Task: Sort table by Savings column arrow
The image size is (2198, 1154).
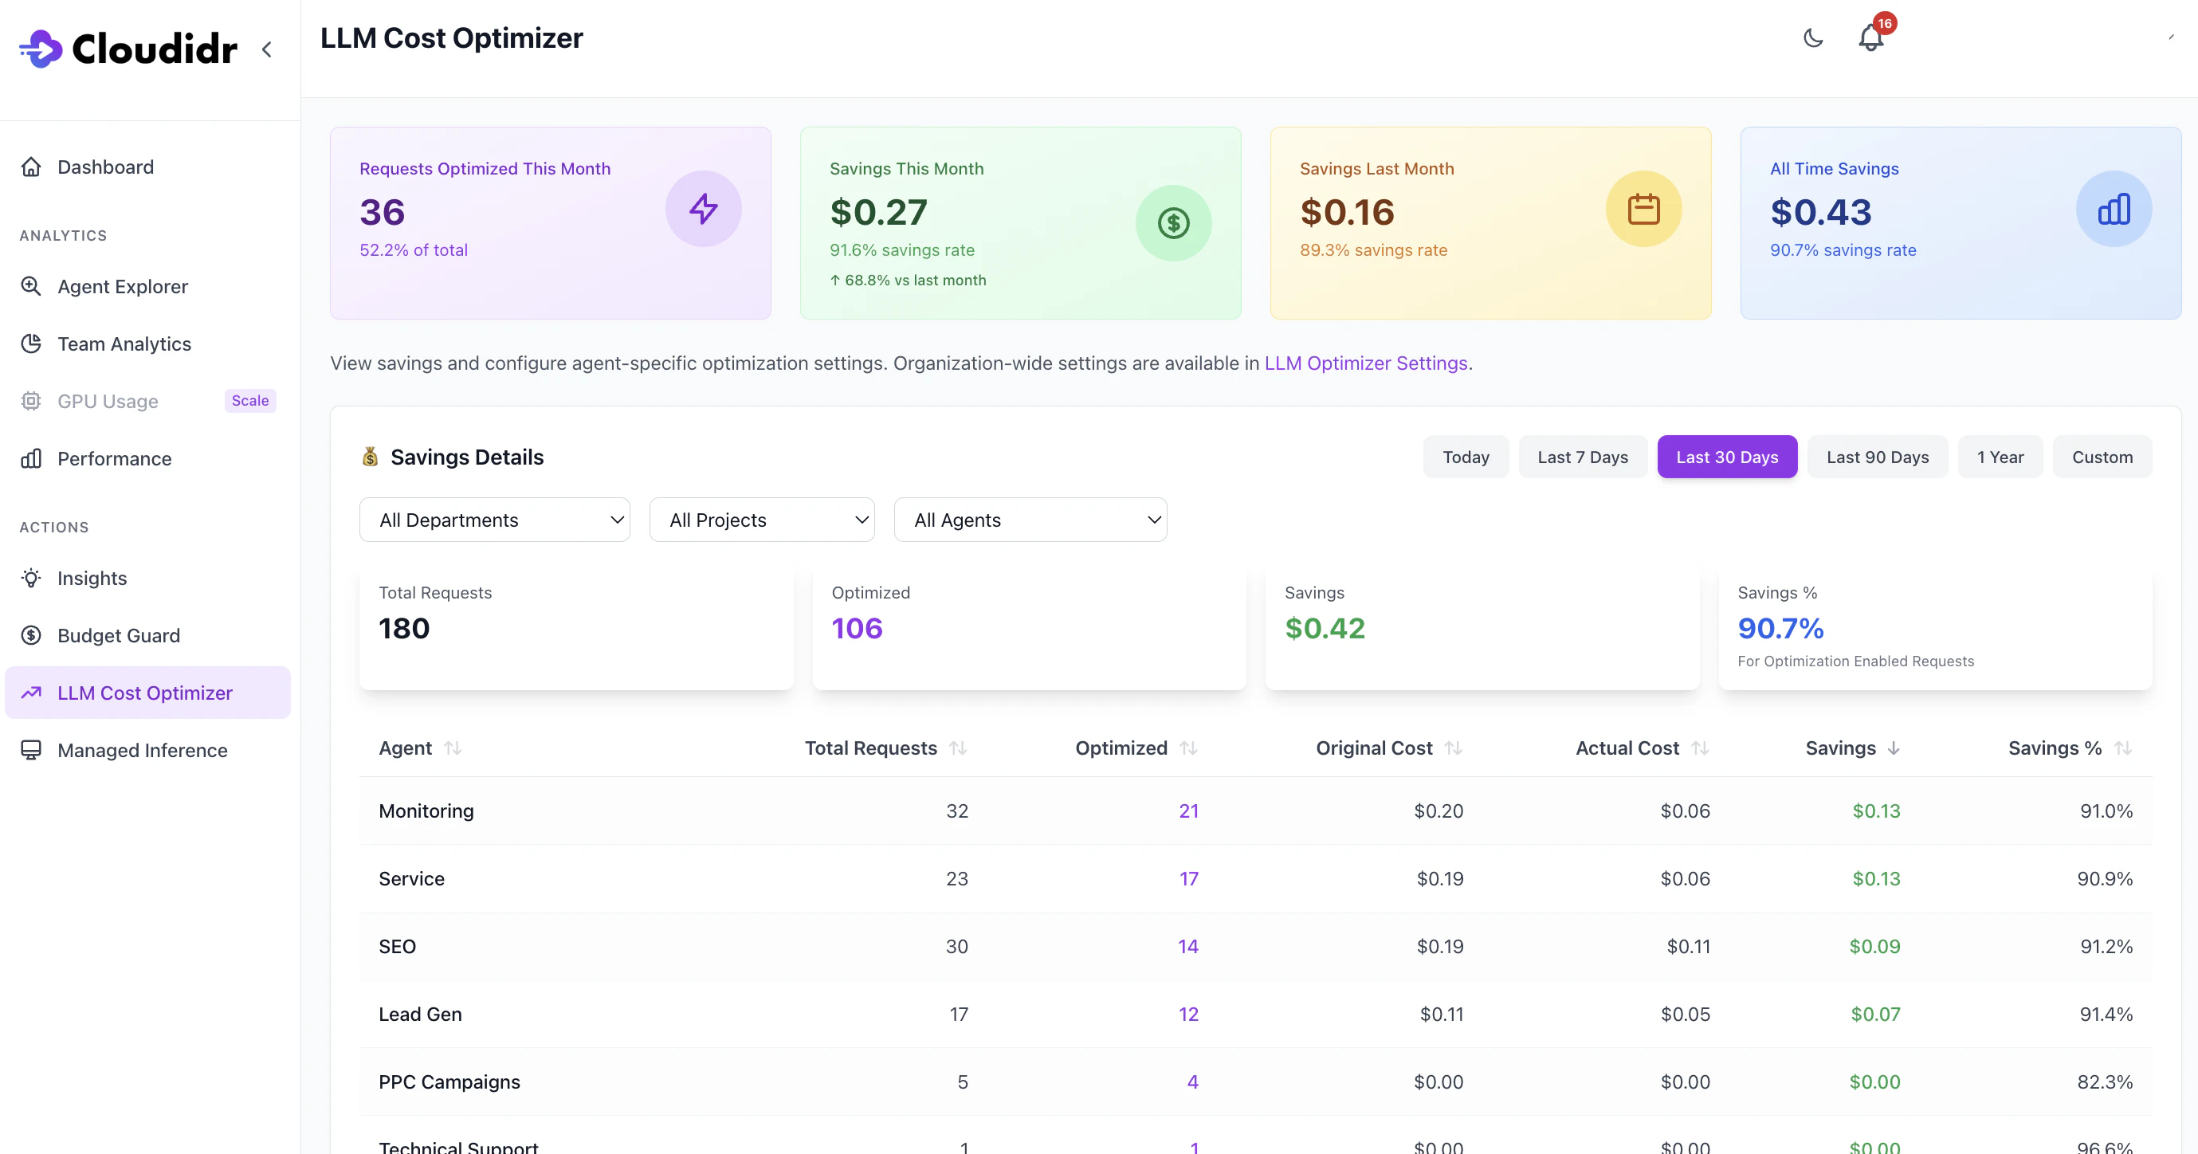Action: tap(1894, 748)
